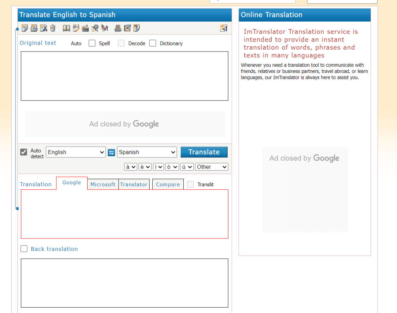This screenshot has height=313, width=397.
Task: Click the Back translation link
Action: [x=54, y=249]
